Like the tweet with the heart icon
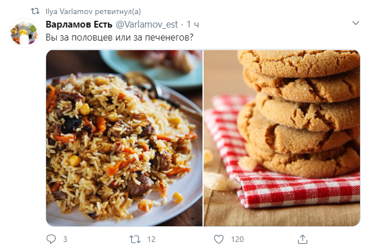The width and height of the screenshot is (369, 251). pyautogui.click(x=219, y=239)
